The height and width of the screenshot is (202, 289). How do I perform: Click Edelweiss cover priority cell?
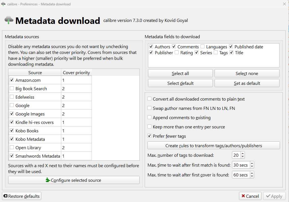tap(76, 97)
